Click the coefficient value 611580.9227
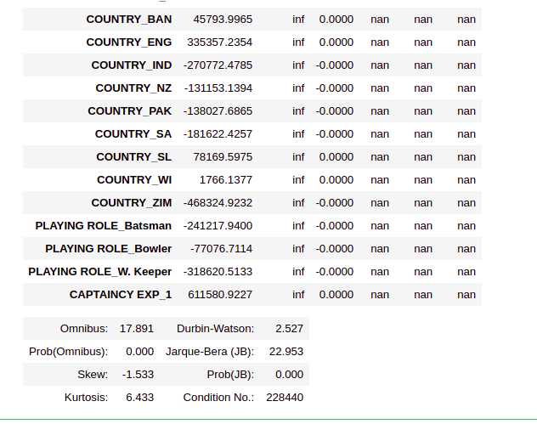Screen dimensions: 537x424 (220, 295)
